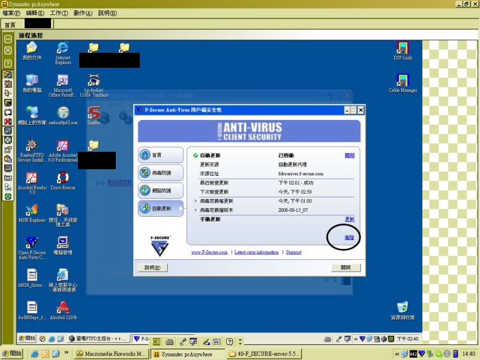Viewport: 480px width, 360px height.
Task: Open the Latest virus information link
Action: (257, 252)
